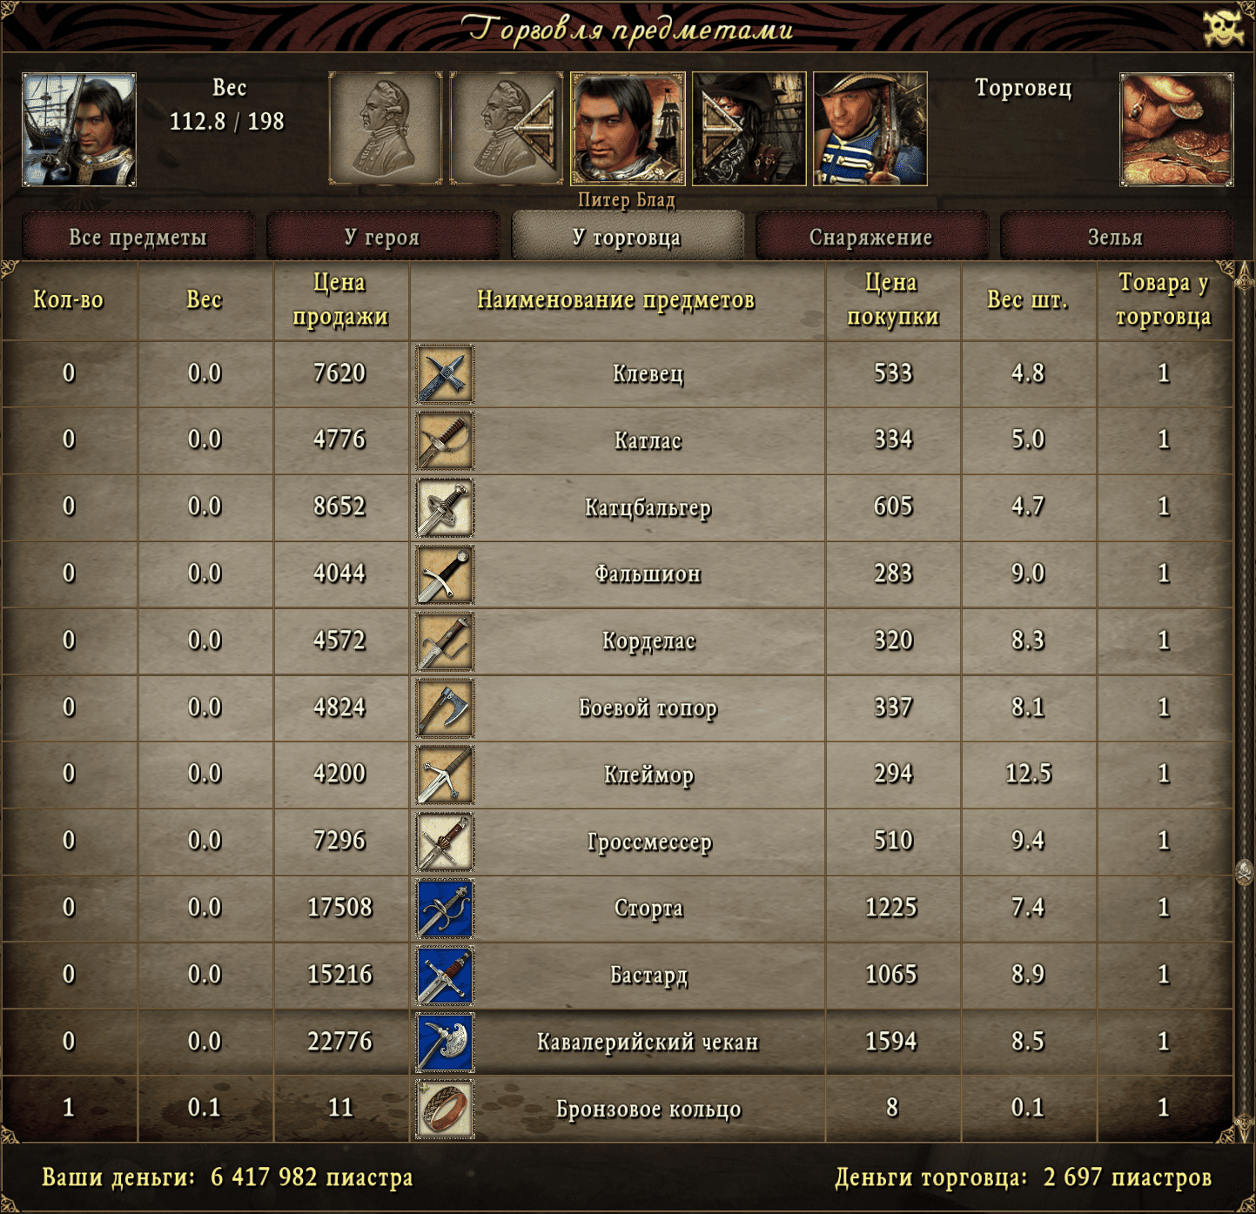
Task: Select the first empty officer bust slot
Action: tap(385, 129)
